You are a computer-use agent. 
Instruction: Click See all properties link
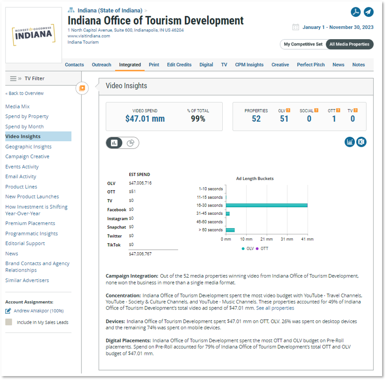(x=275, y=308)
